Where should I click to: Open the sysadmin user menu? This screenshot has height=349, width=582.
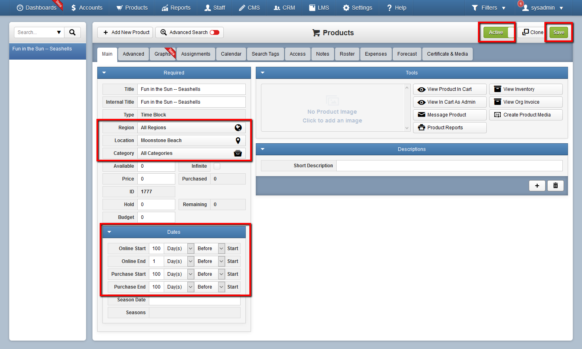(543, 8)
